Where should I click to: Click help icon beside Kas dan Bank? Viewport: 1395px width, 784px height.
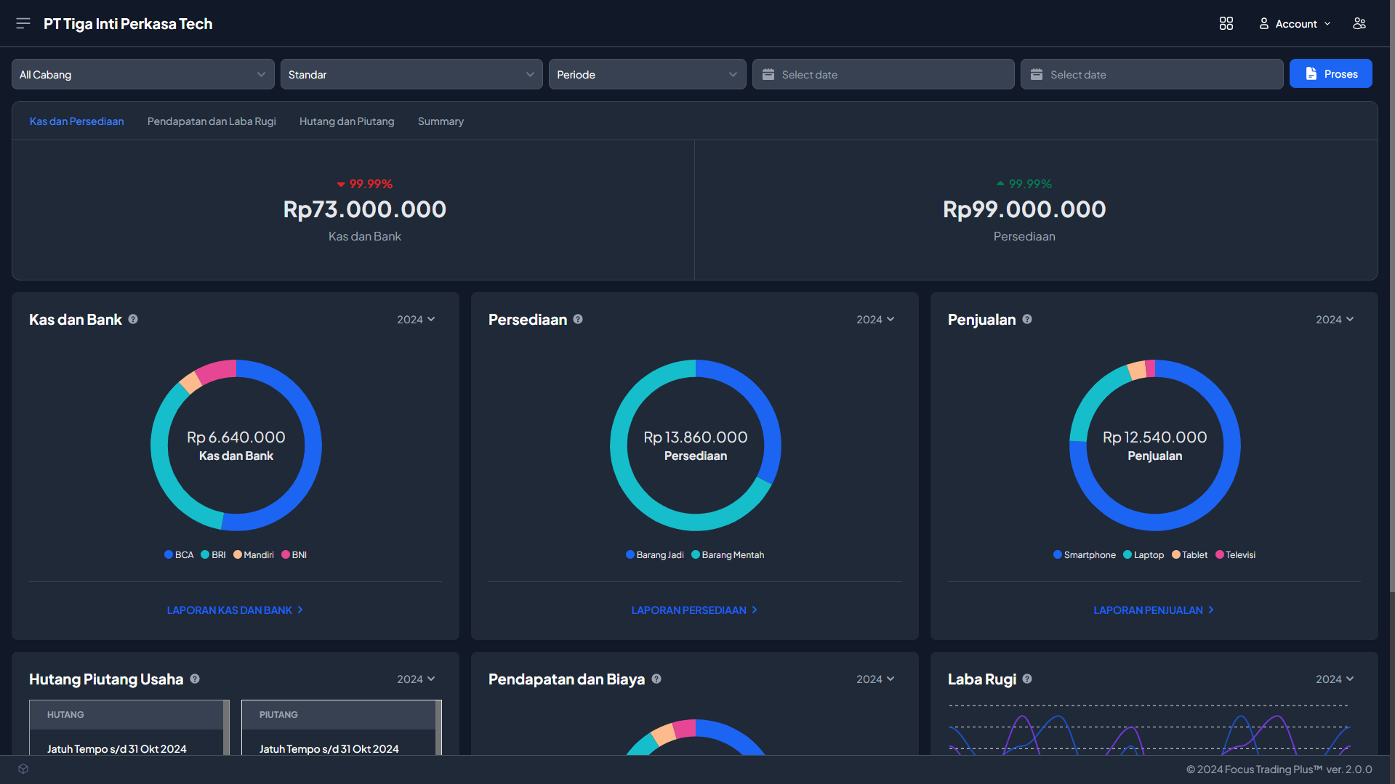[133, 319]
